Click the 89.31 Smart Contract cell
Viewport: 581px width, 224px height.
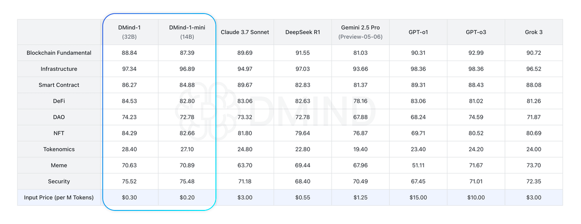coord(418,85)
